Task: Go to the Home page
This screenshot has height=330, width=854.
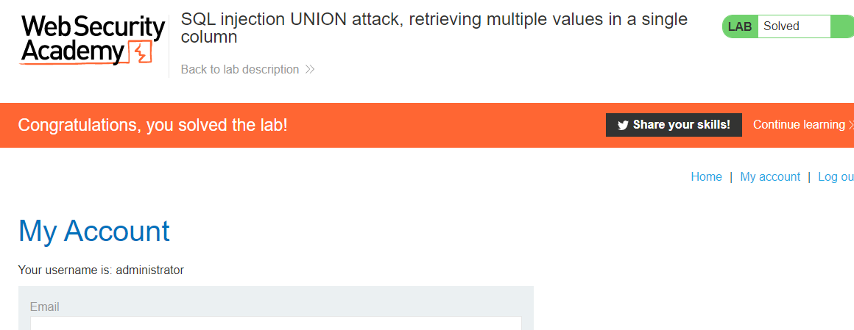Action: (706, 176)
